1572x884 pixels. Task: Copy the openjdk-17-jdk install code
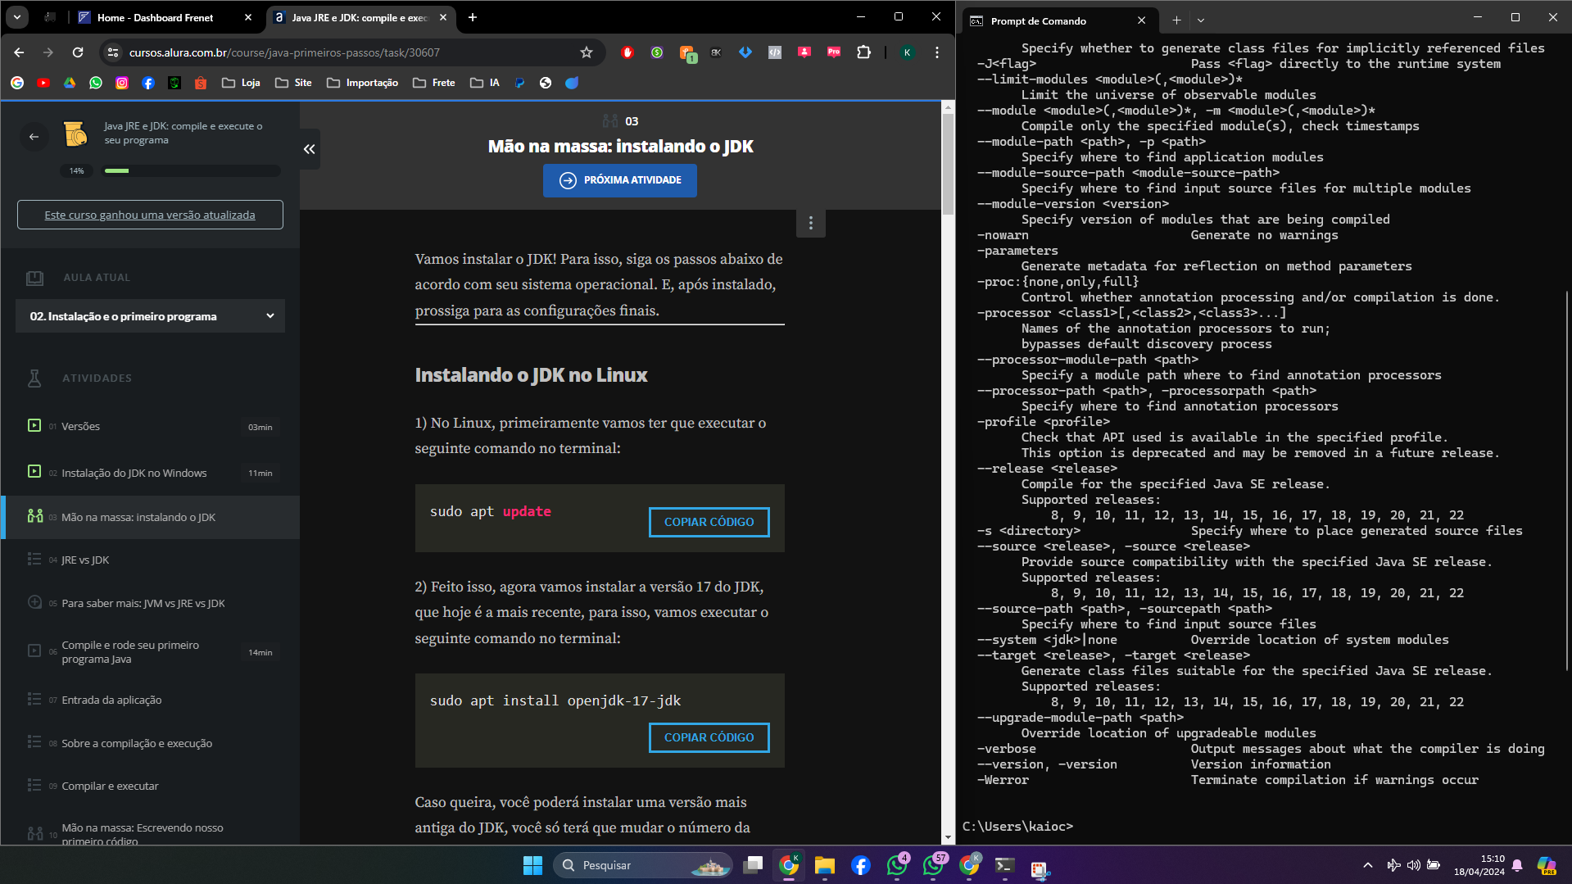point(709,737)
